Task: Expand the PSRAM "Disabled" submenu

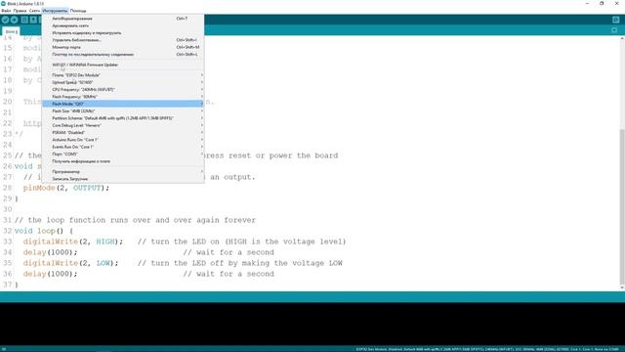Action: 123,133
